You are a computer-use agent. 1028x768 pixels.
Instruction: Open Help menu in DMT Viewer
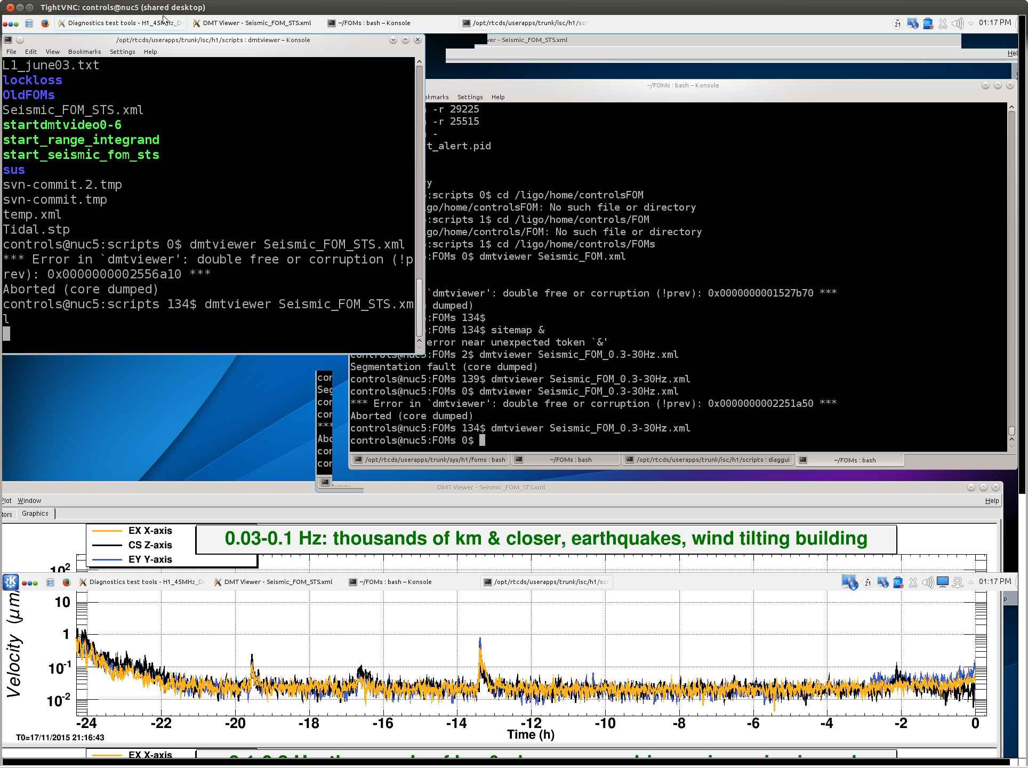(x=992, y=500)
